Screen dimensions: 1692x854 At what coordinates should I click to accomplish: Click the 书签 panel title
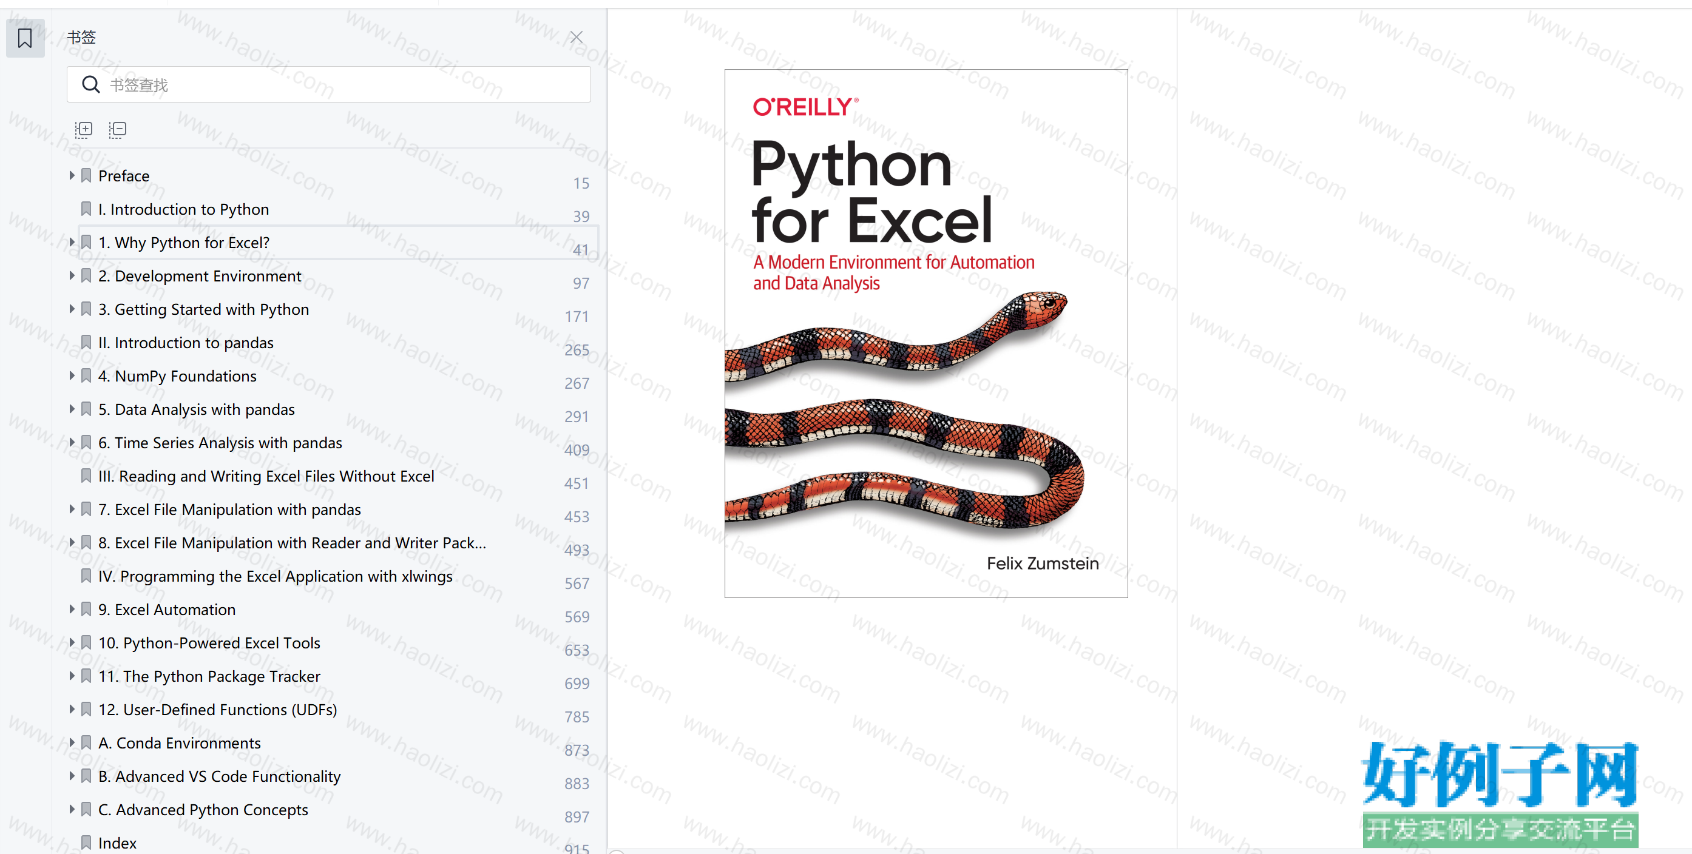[81, 38]
